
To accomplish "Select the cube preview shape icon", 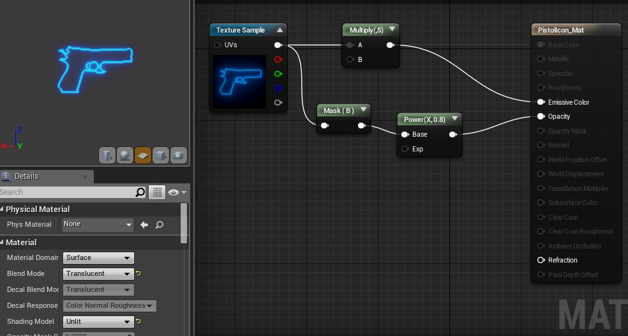I will point(161,155).
